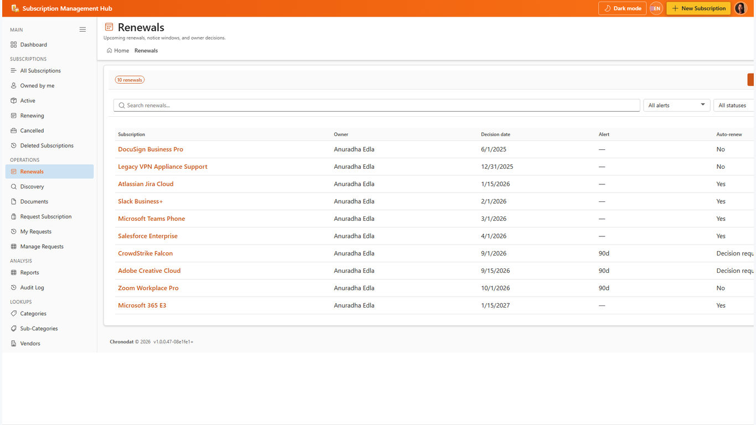Click the Dashboard grid icon
This screenshot has width=756, height=425.
coord(14,44)
